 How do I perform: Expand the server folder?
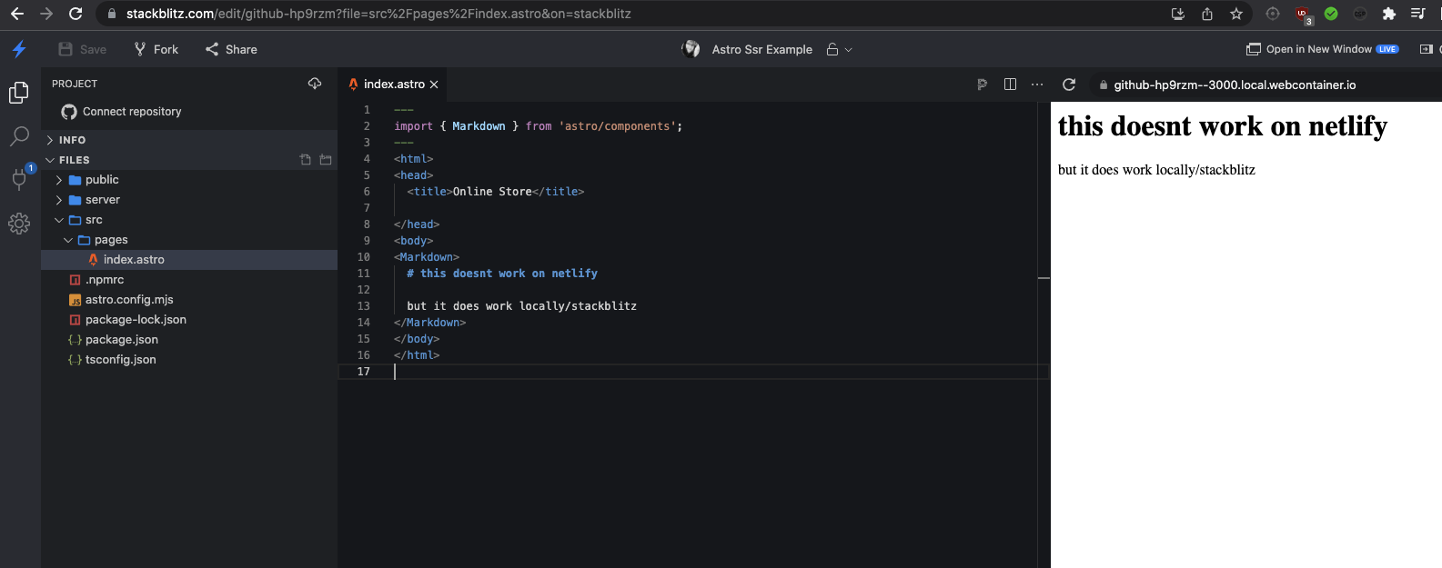pyautogui.click(x=189, y=200)
